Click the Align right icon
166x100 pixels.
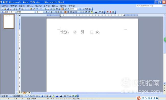pyautogui.click(x=71, y=12)
